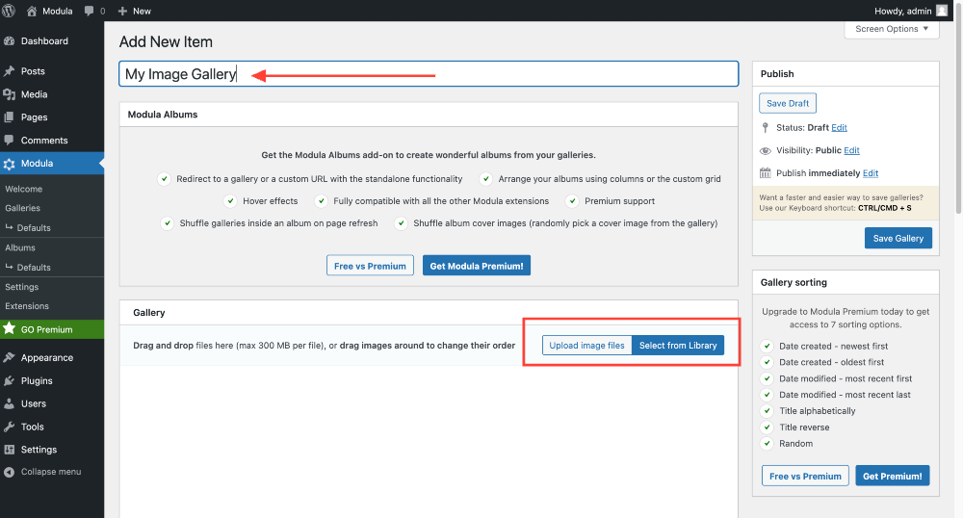Screen dimensions: 963x518
Task: Click check beside Date modified - most recent first
Action: (768, 378)
